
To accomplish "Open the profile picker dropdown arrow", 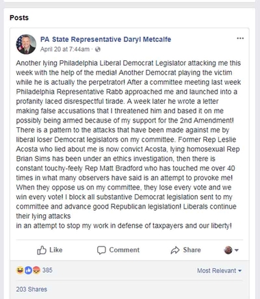I will 237,250.
